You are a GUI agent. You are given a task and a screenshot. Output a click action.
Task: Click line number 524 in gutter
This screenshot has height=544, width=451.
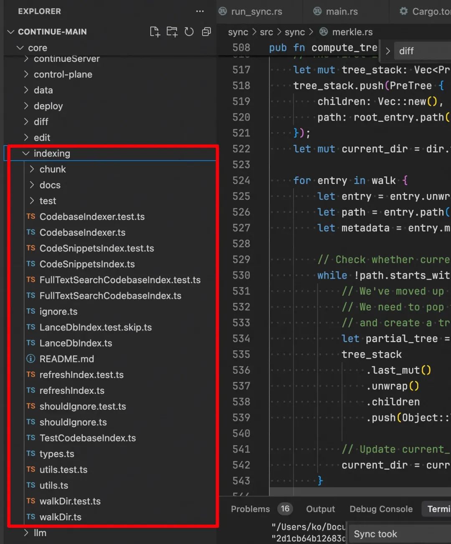[241, 181]
